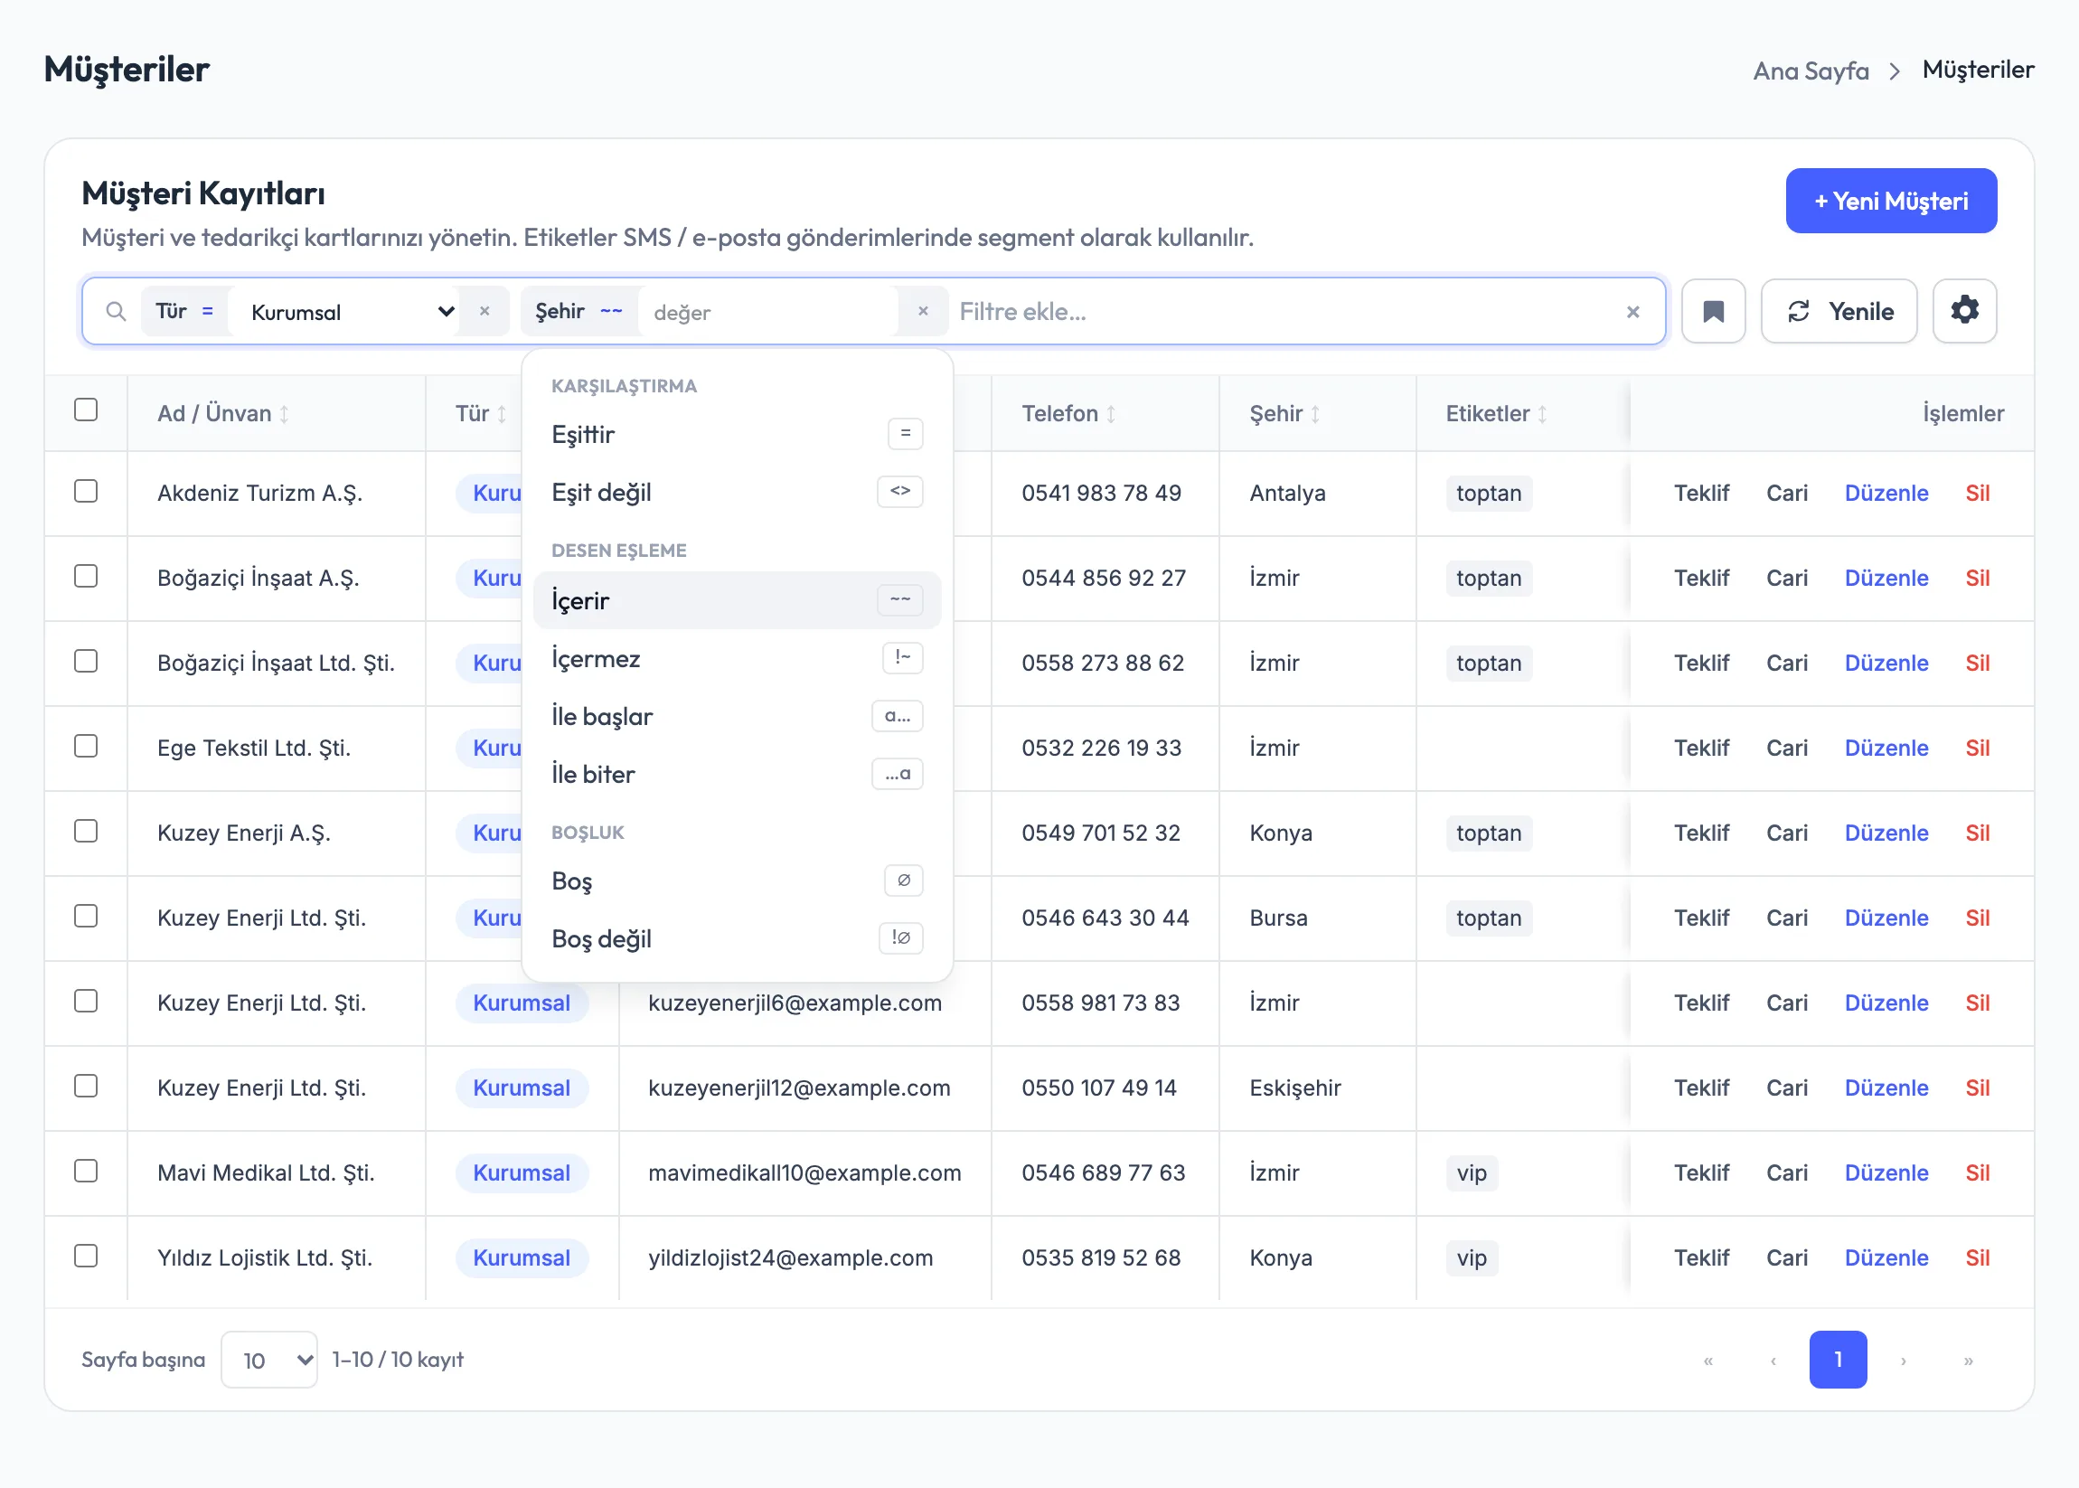Remove the Şehir filter chip
The width and height of the screenshot is (2079, 1488).
click(x=923, y=312)
